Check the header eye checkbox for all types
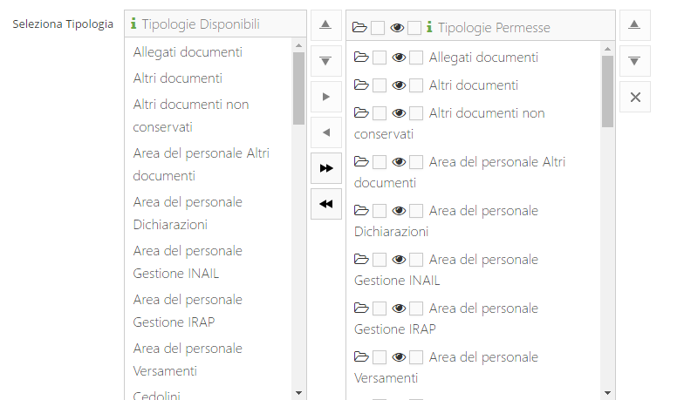The width and height of the screenshot is (684, 400). (414, 28)
